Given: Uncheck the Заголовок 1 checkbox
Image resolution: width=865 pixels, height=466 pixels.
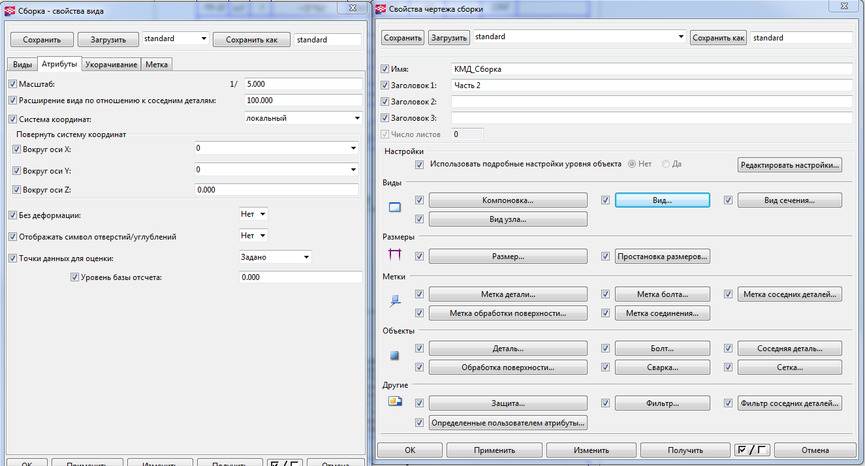Looking at the screenshot, I should point(385,85).
